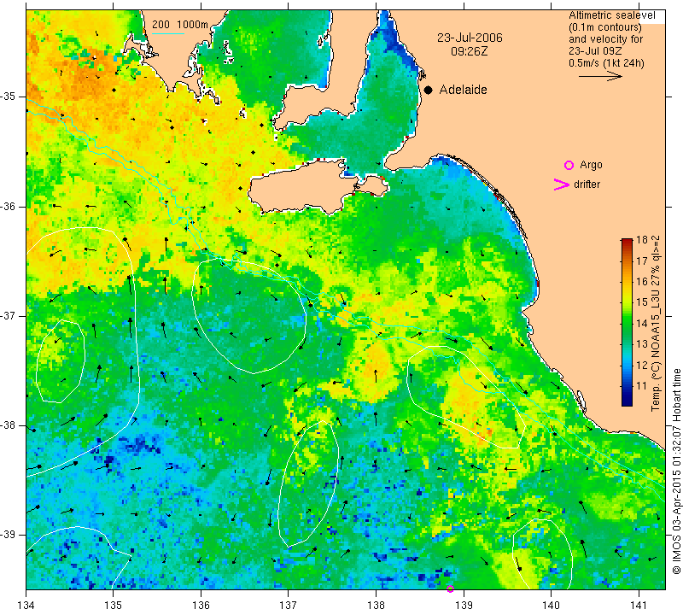This screenshot has width=683, height=615.
Task: Click the colorbar value 13
Action: pos(642,344)
